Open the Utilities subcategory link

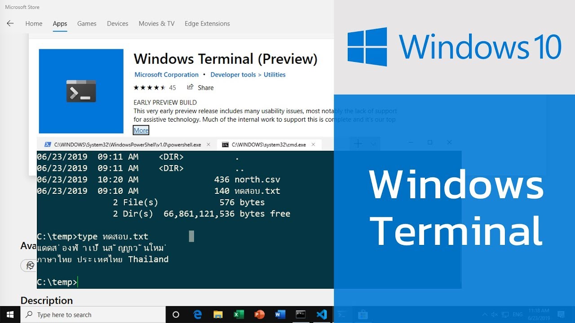point(274,74)
